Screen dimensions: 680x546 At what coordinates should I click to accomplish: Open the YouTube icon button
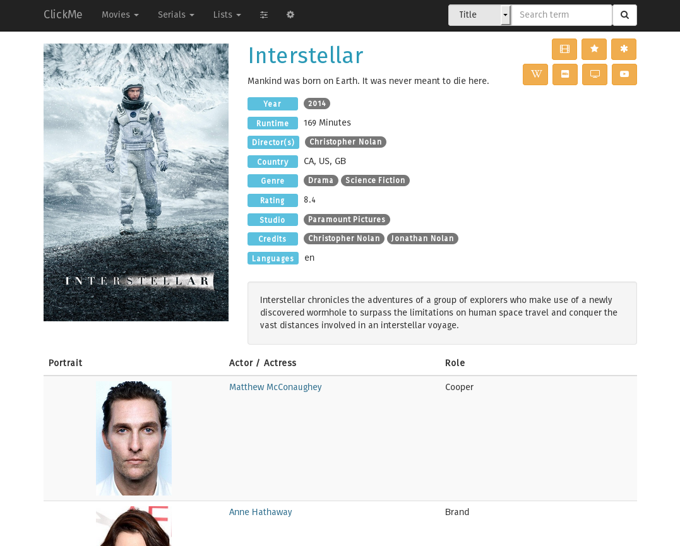[x=624, y=74]
